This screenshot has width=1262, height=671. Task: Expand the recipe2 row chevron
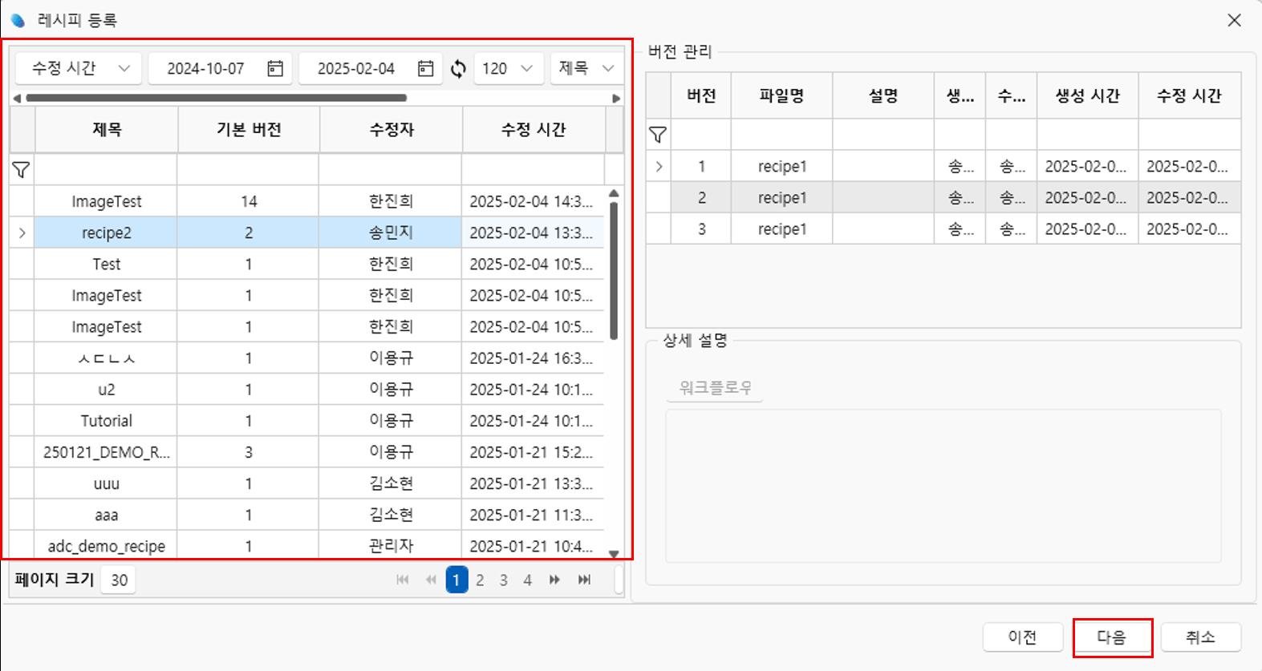pos(22,233)
